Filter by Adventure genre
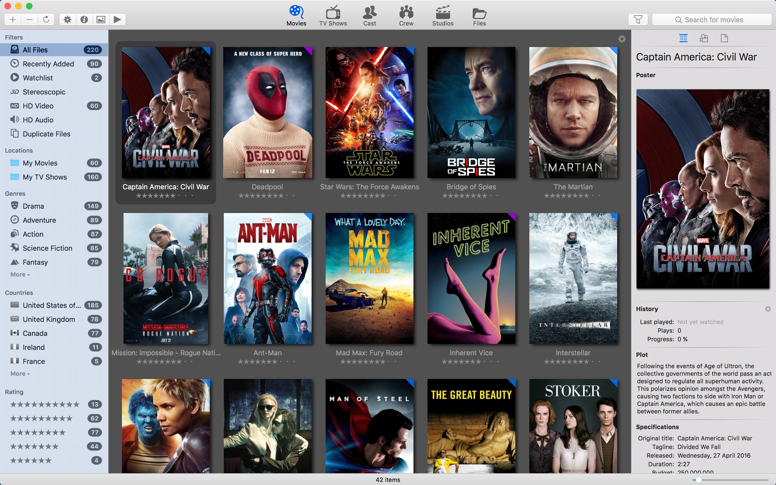Image resolution: width=776 pixels, height=485 pixels. [54, 220]
